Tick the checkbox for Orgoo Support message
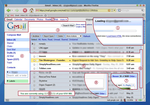The height and width of the screenshot is (105, 150). click(x=34, y=85)
